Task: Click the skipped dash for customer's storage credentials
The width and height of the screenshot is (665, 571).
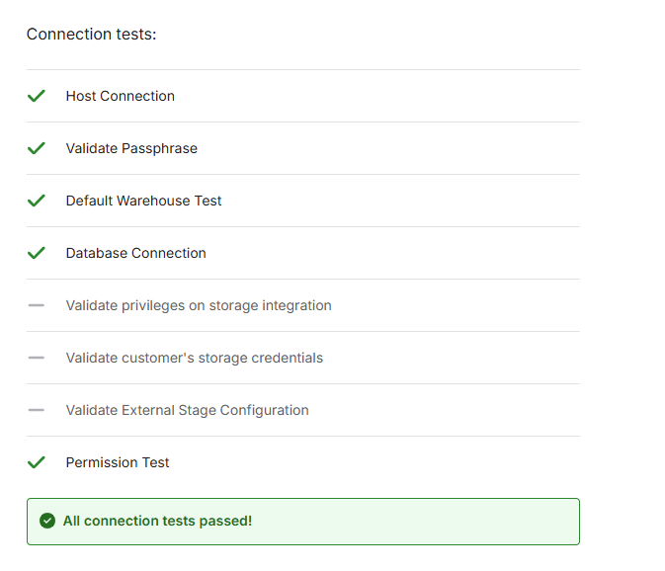Action: [x=37, y=358]
